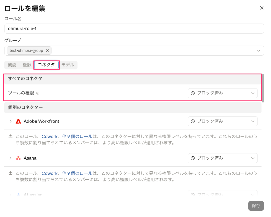Select the コネクタ tab

click(46, 65)
